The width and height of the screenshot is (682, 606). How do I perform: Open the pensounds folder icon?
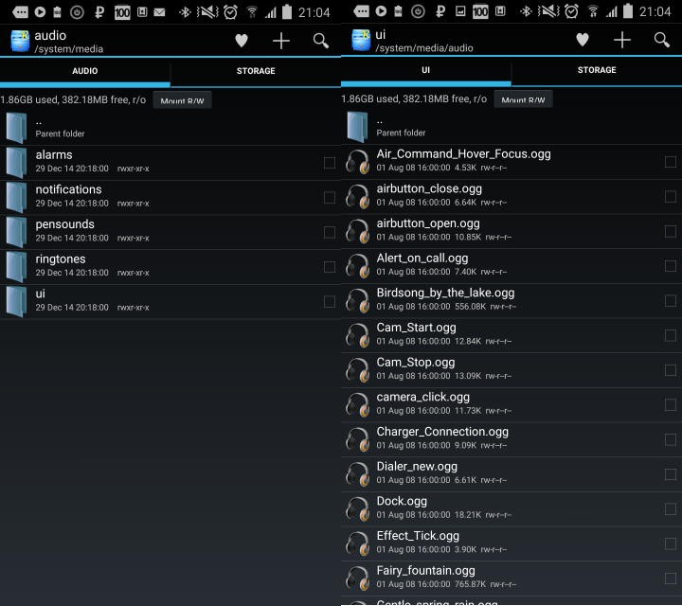click(x=17, y=232)
